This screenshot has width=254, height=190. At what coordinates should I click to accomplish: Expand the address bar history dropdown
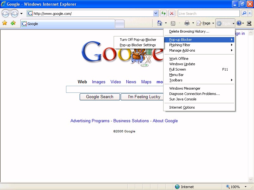(156, 13)
